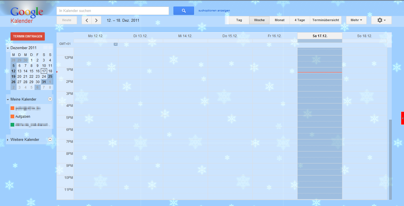Image resolution: width=404 pixels, height=206 pixels.
Task: Collapse the Dezember 2011 mini calendar
Action: point(8,48)
